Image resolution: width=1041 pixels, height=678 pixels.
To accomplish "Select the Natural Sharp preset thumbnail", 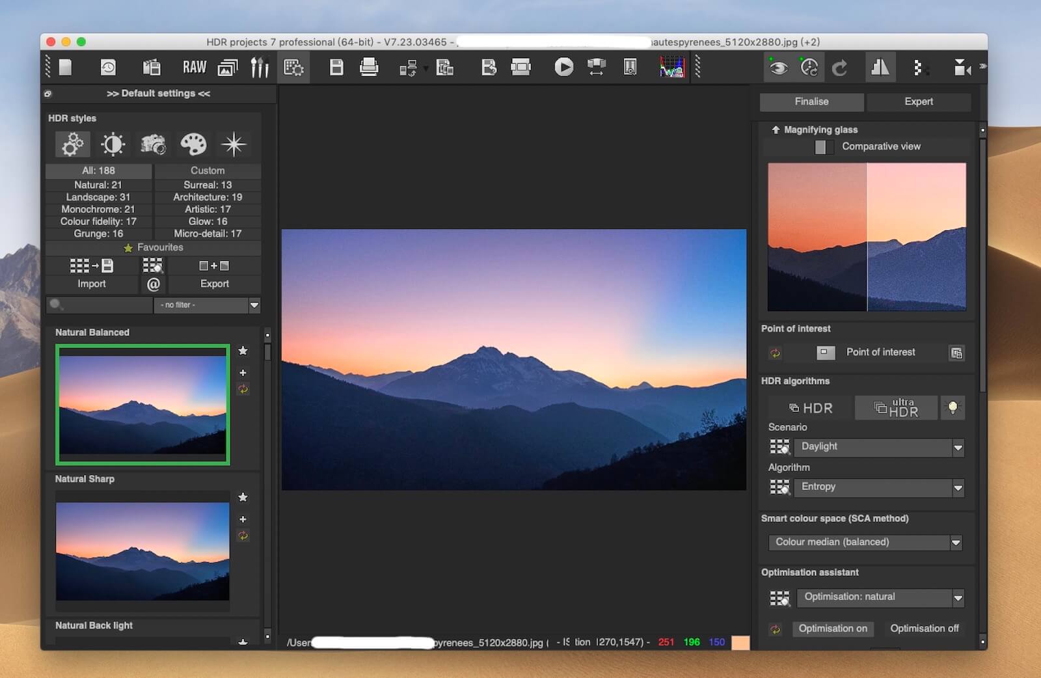I will click(x=142, y=552).
